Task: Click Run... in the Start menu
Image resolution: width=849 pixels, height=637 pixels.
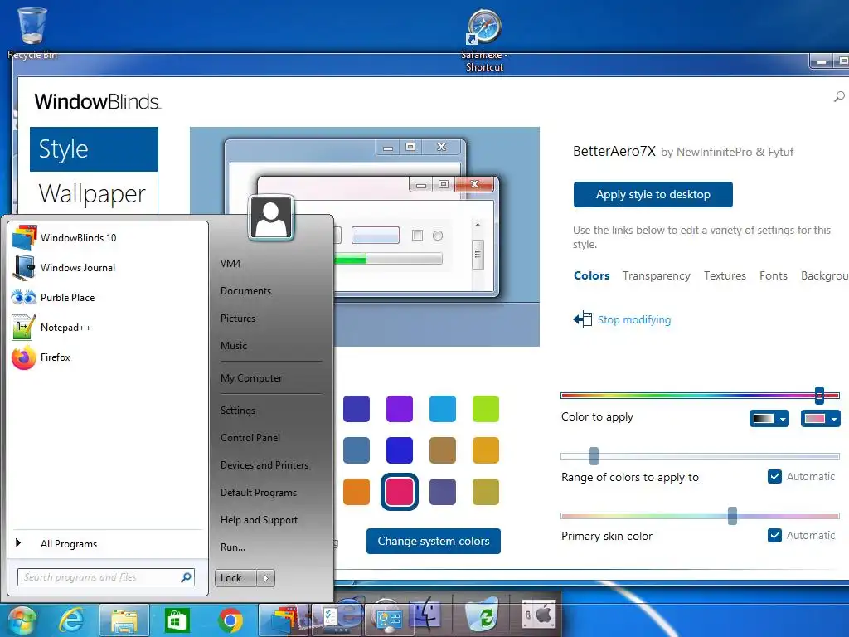Action: pos(233,547)
